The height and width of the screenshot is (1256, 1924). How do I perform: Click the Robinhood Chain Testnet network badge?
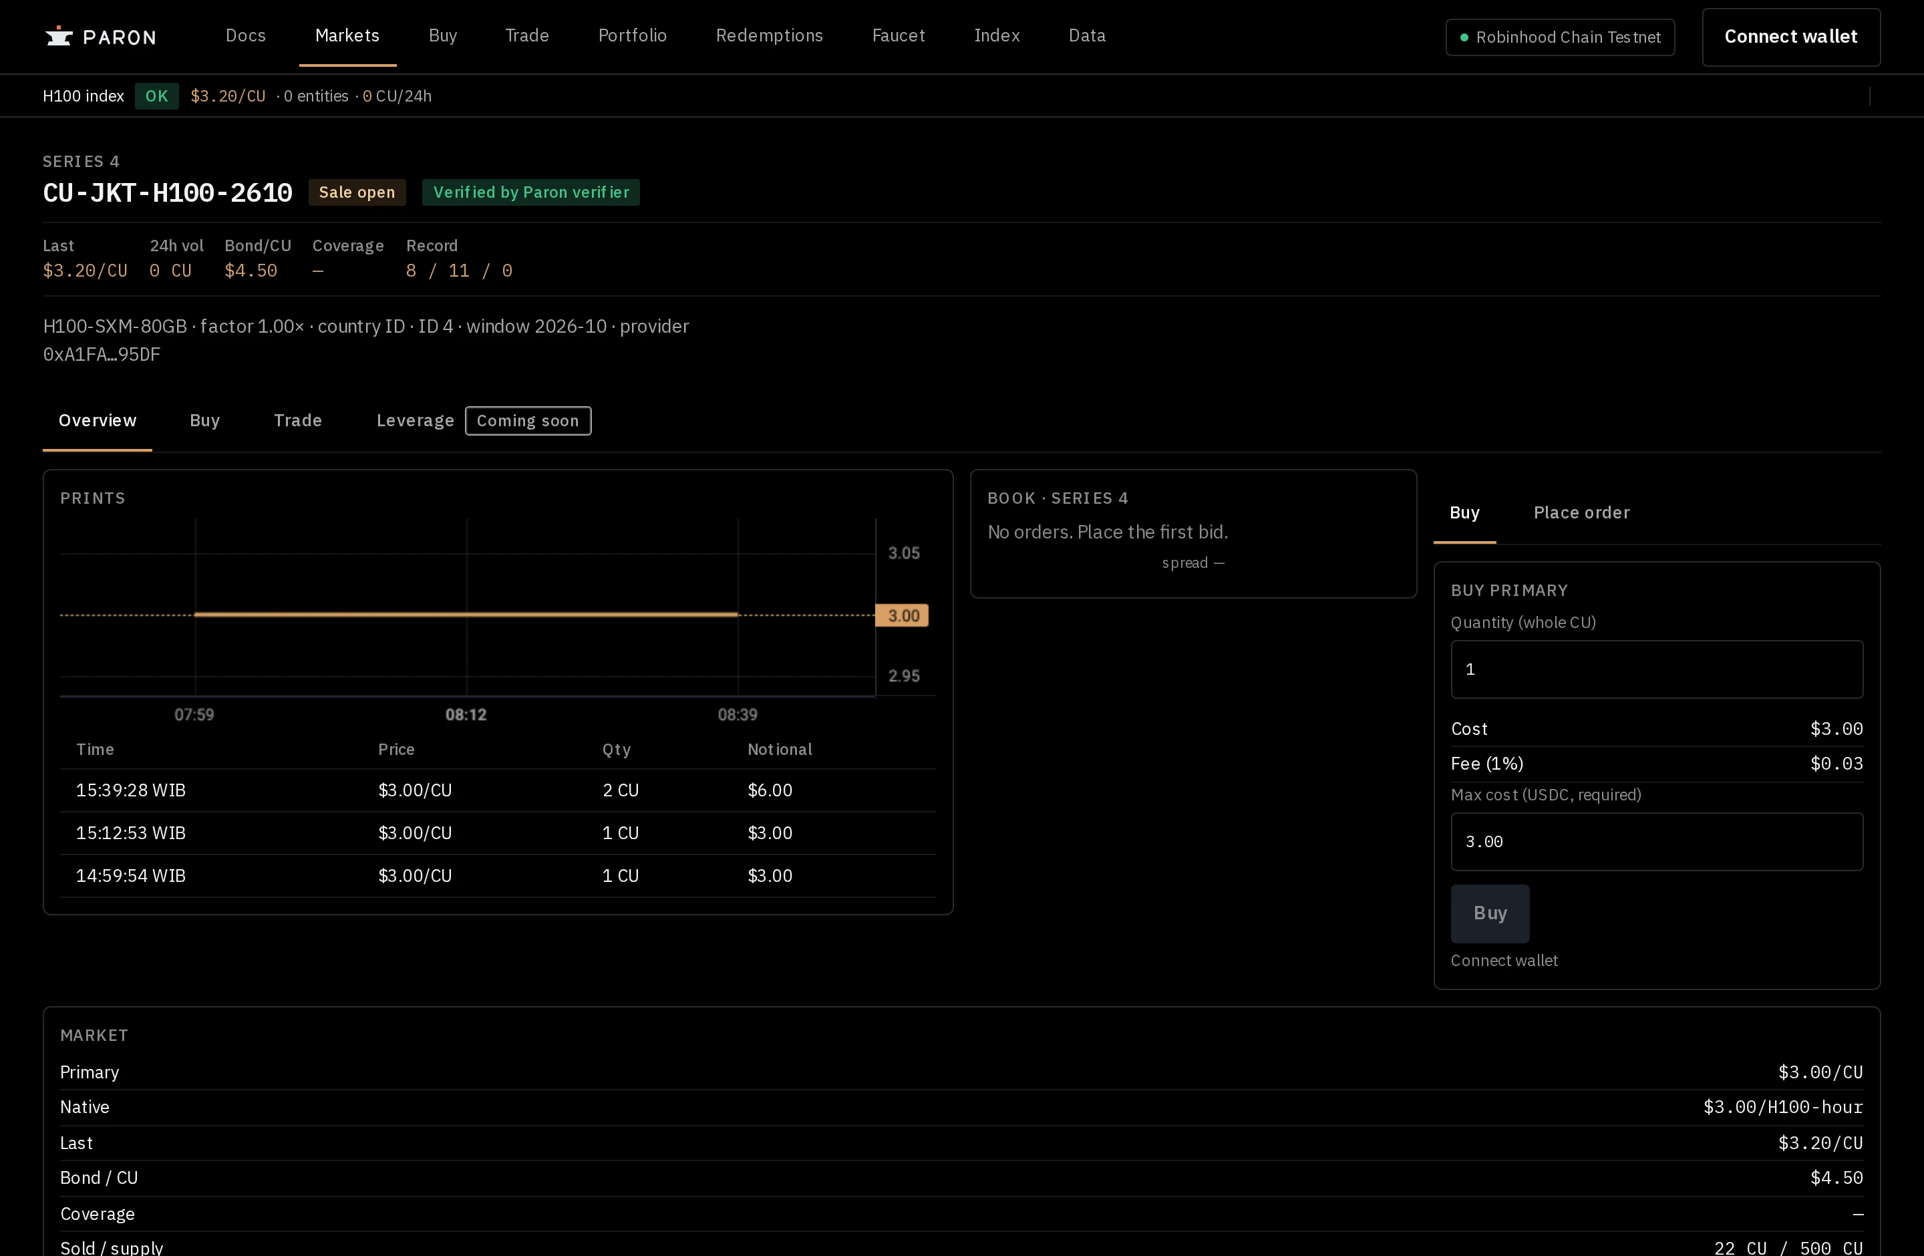tap(1560, 37)
